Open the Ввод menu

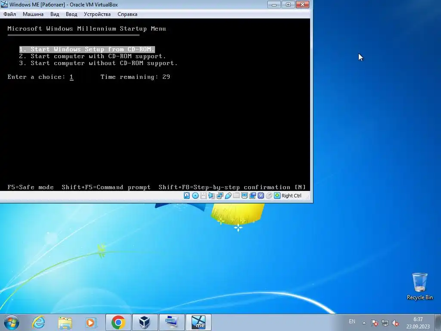71,14
